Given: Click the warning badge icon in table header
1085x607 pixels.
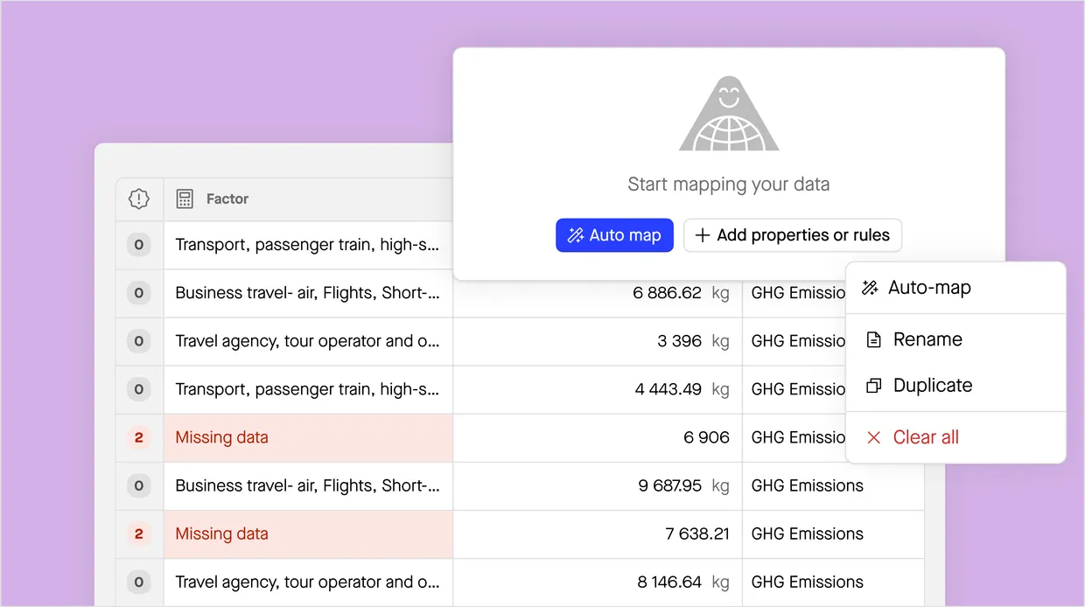Looking at the screenshot, I should [x=139, y=199].
